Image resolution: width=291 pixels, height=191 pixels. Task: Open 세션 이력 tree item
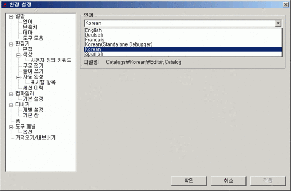[x=33, y=88]
